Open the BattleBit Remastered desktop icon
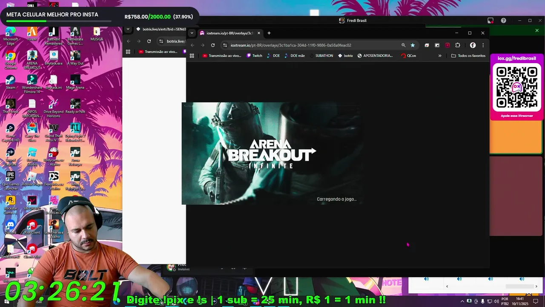The width and height of the screenshot is (545, 307). pyautogui.click(x=53, y=35)
